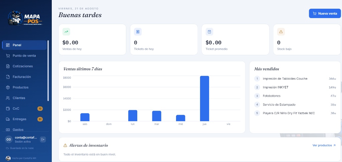The width and height of the screenshot is (342, 162).
Task: Click the warning triangle on Stock bajo card
Action: (x=281, y=32)
